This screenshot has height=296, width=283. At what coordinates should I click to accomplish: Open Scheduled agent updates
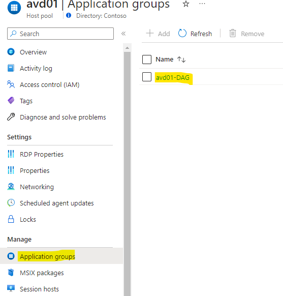coord(57,203)
